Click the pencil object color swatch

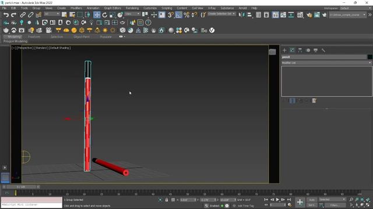pos(370,57)
